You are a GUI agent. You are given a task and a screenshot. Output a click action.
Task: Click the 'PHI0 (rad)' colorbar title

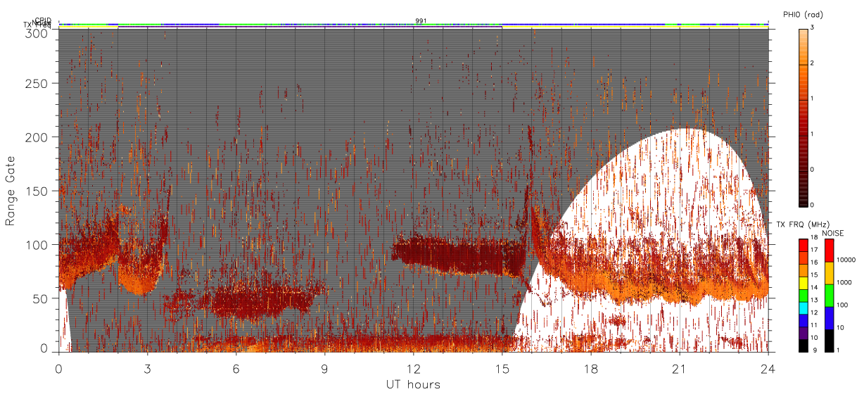tap(803, 14)
